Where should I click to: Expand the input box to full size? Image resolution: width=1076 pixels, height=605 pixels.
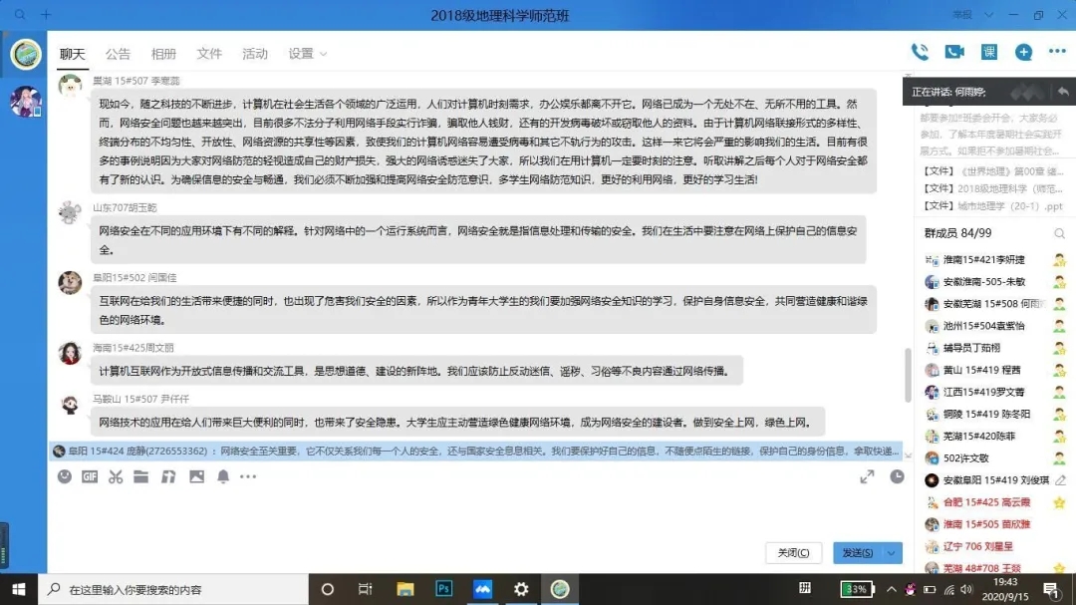(x=867, y=476)
